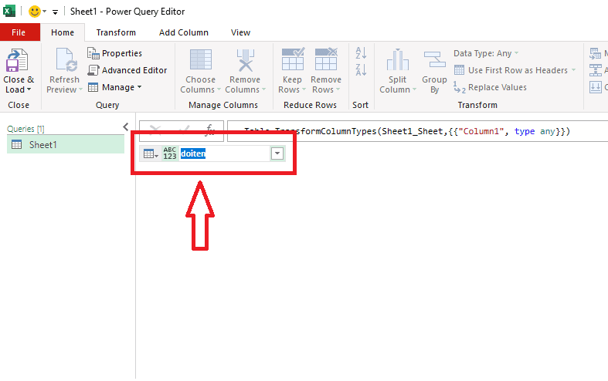608x381 pixels.
Task: Click the doiten column header name
Action: click(193, 153)
